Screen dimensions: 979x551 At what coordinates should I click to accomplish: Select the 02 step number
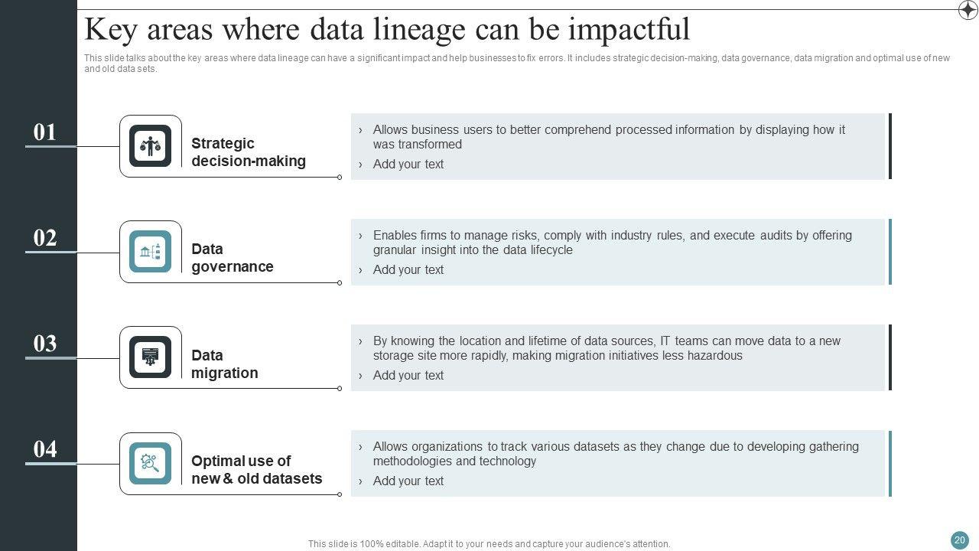pos(45,238)
